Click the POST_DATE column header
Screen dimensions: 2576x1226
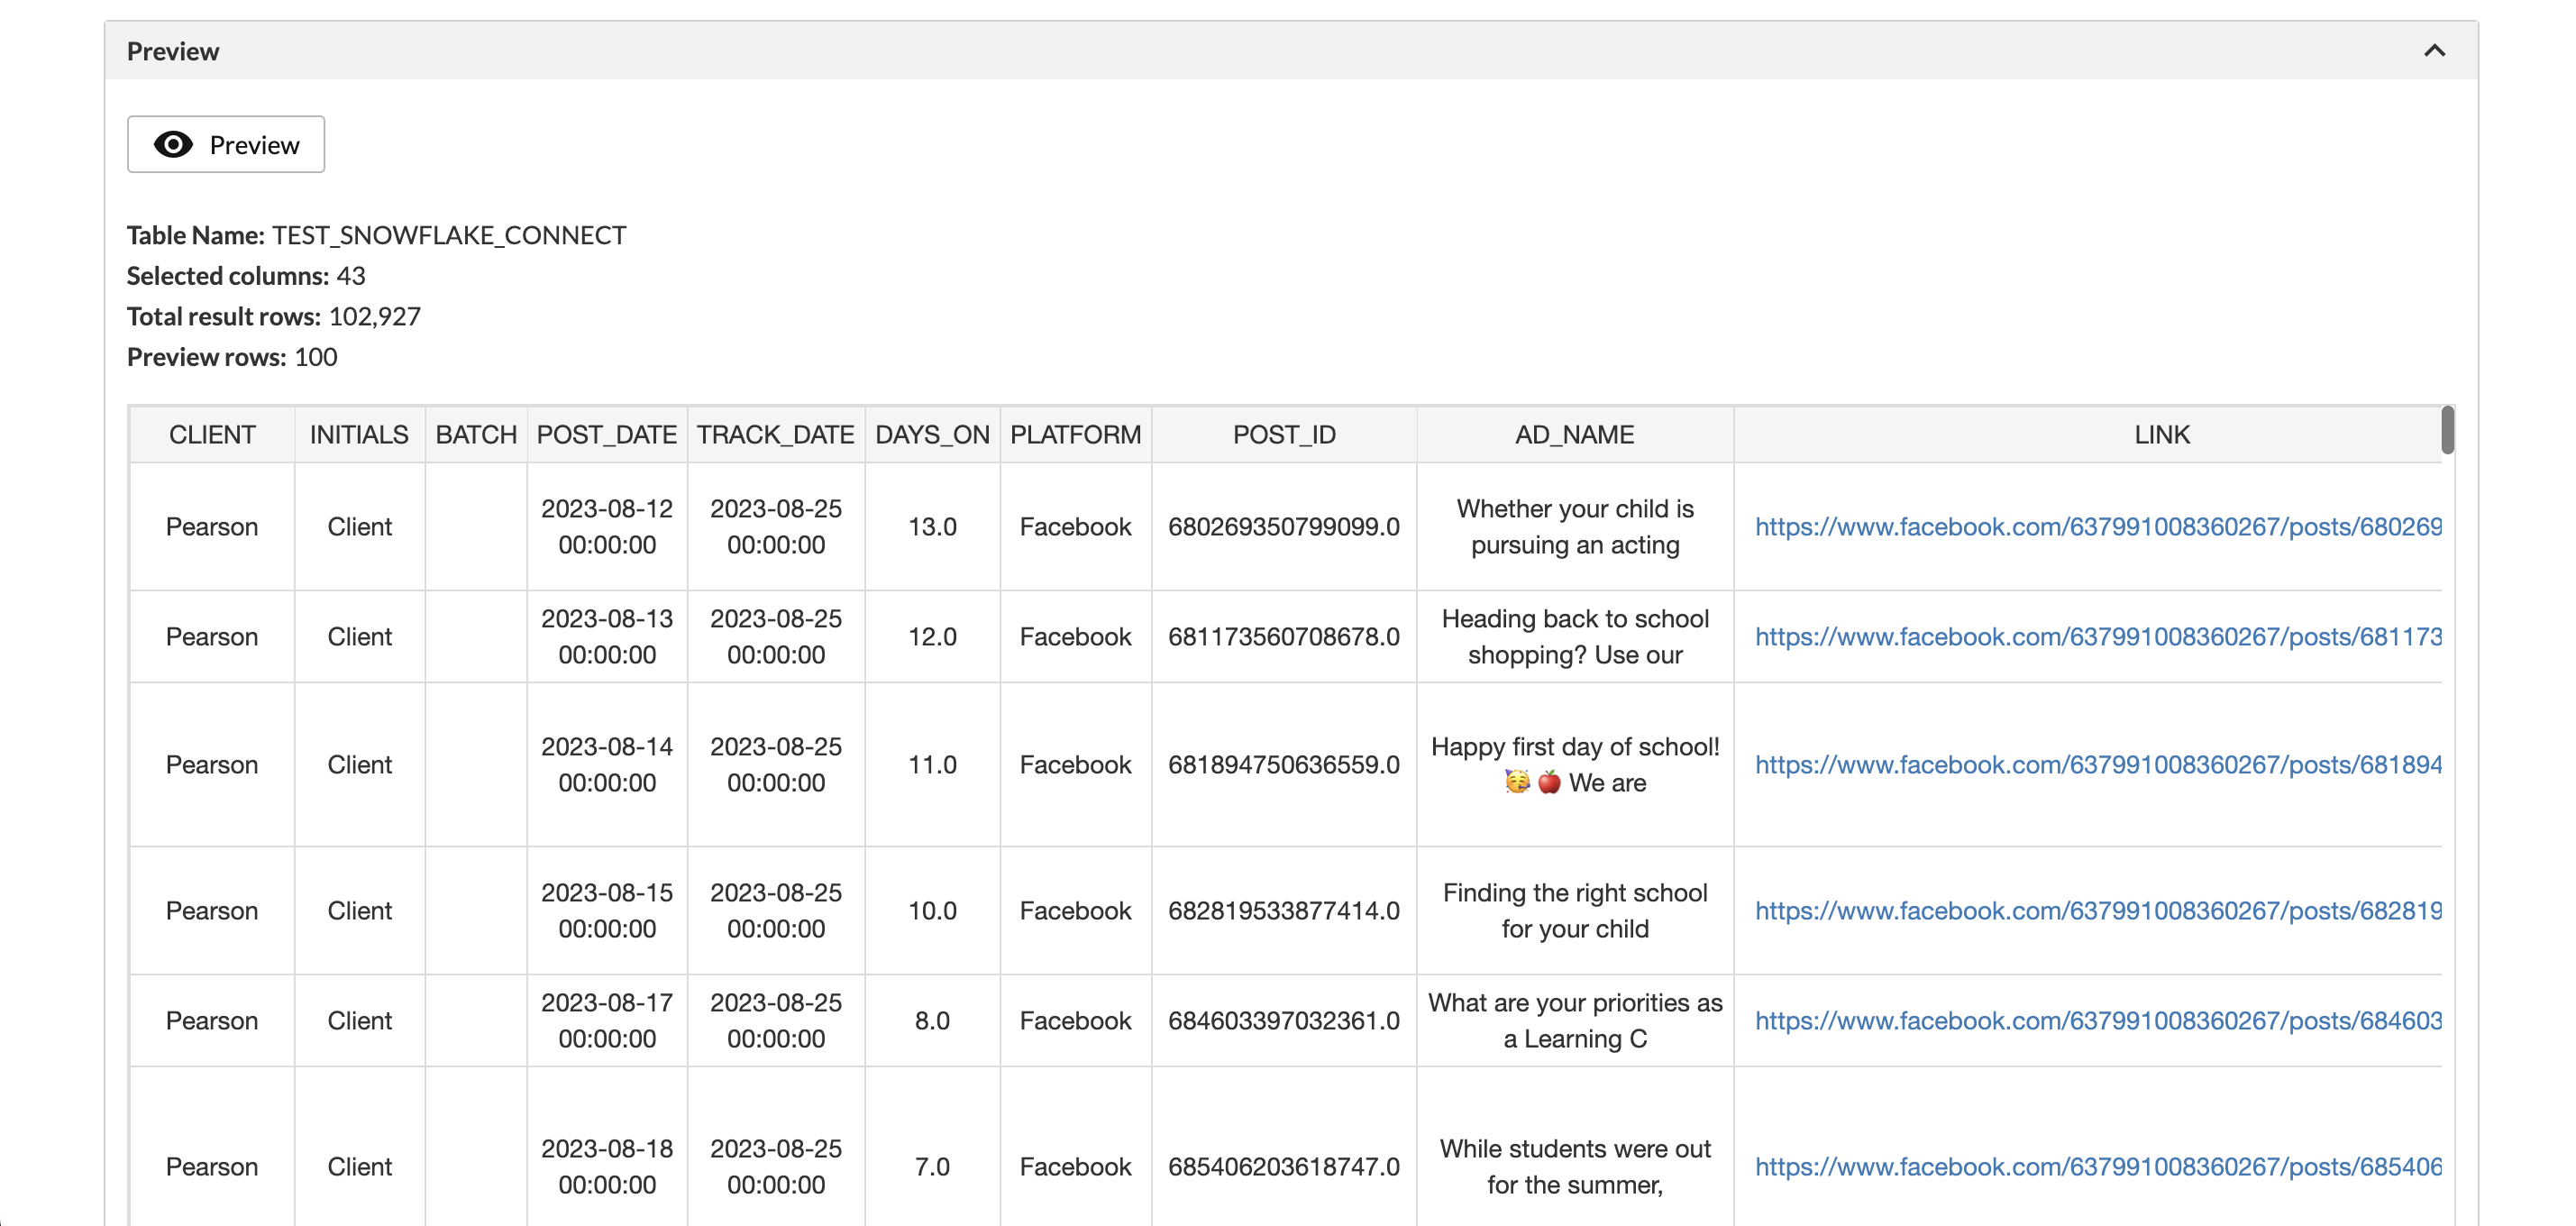click(607, 435)
